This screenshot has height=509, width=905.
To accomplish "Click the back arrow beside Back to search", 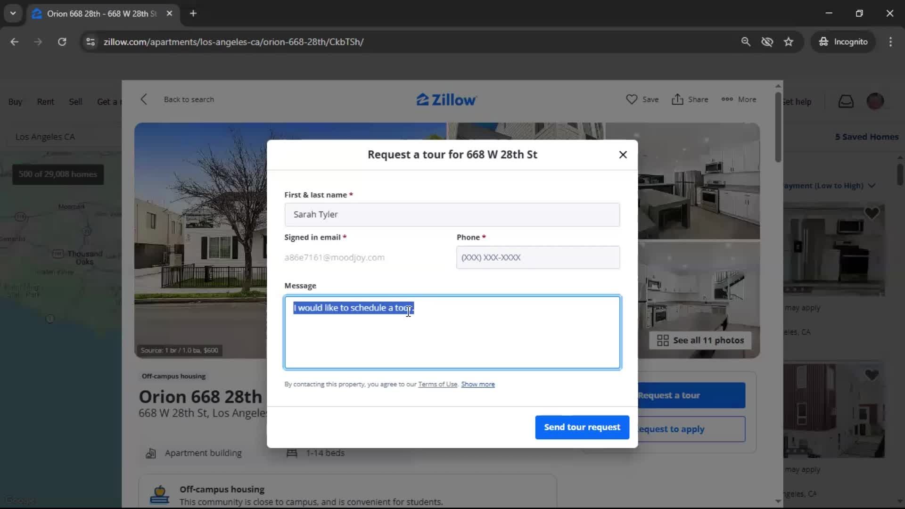I will pos(144,99).
